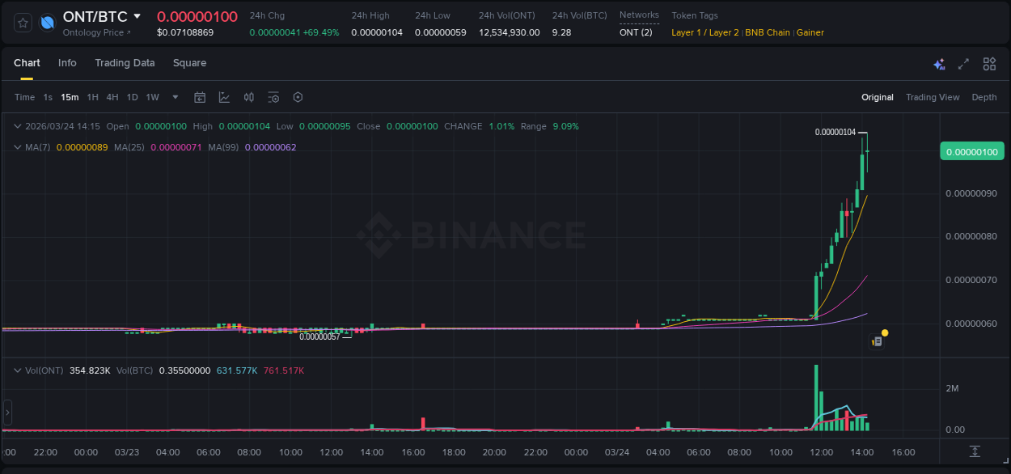Open the extra timeframes dropdown arrow
Image resolution: width=1011 pixels, height=474 pixels.
coord(174,97)
